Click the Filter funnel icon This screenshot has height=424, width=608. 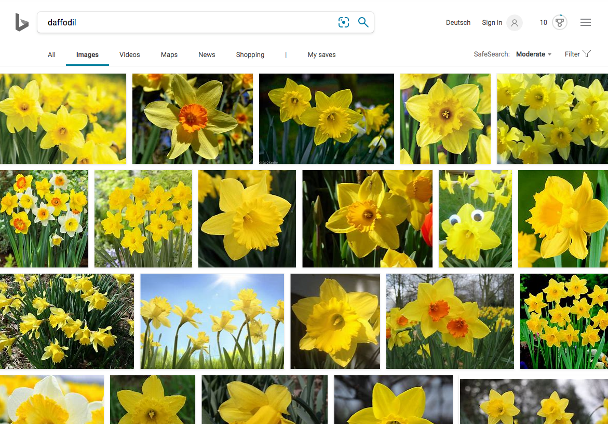(x=587, y=54)
